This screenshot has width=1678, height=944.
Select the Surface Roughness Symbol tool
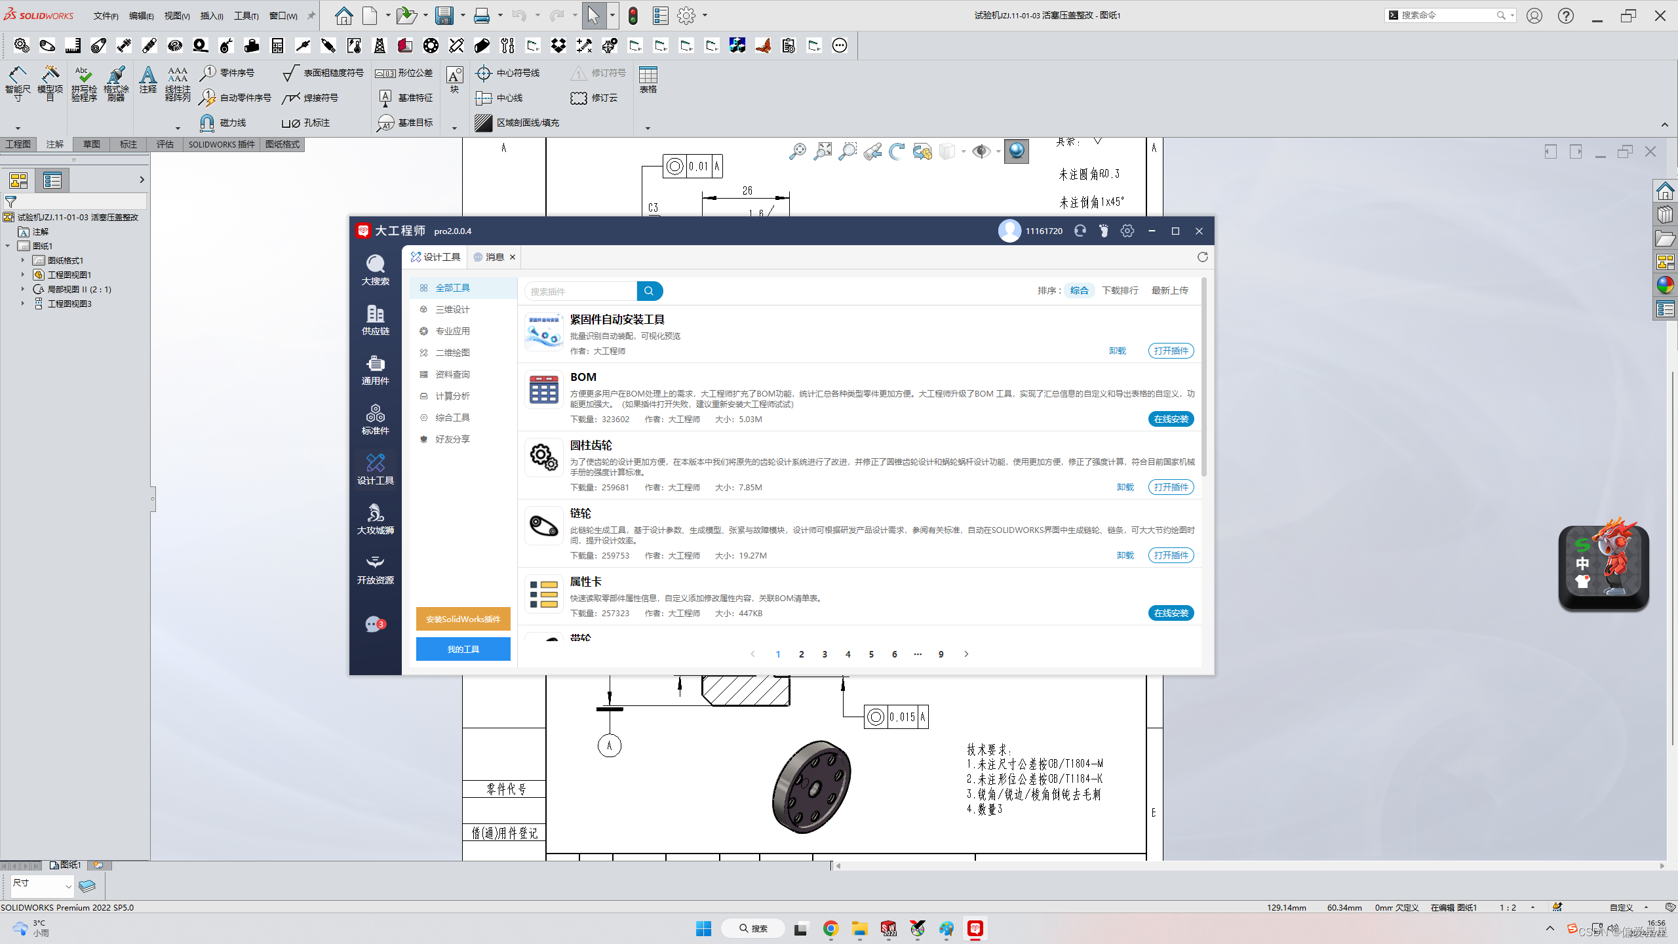point(291,73)
